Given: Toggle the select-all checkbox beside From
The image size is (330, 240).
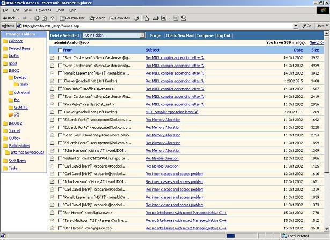Looking at the screenshot, I should [60, 50].
